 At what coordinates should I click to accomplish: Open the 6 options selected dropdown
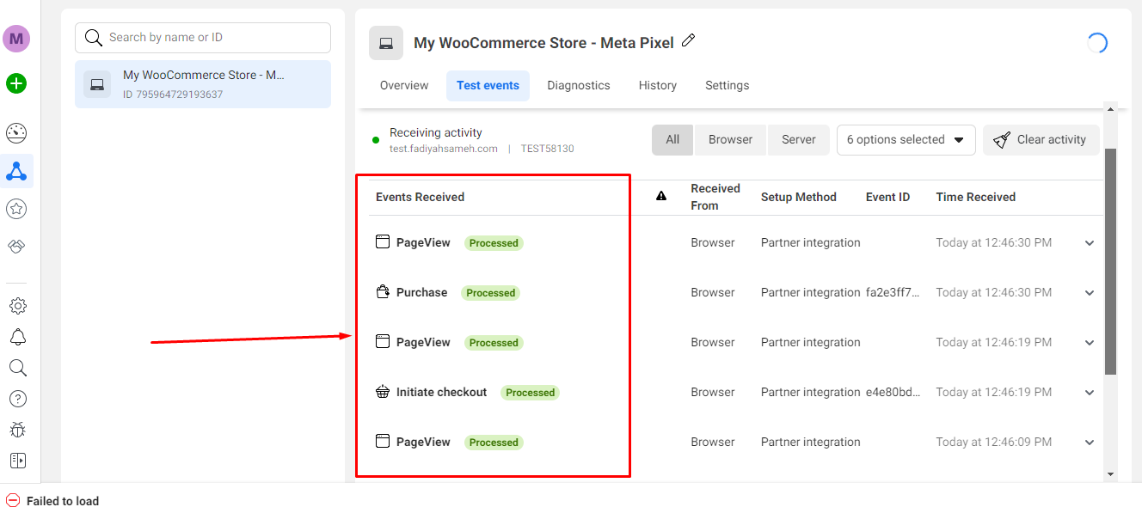pyautogui.click(x=906, y=139)
